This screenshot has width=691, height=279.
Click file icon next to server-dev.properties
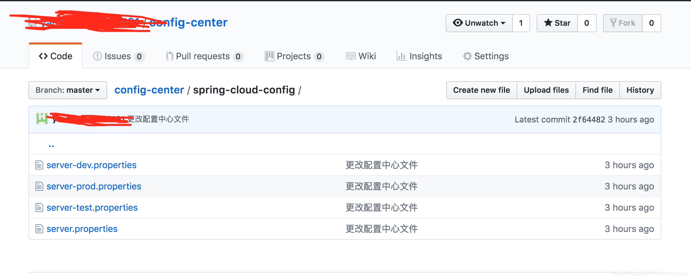click(39, 165)
